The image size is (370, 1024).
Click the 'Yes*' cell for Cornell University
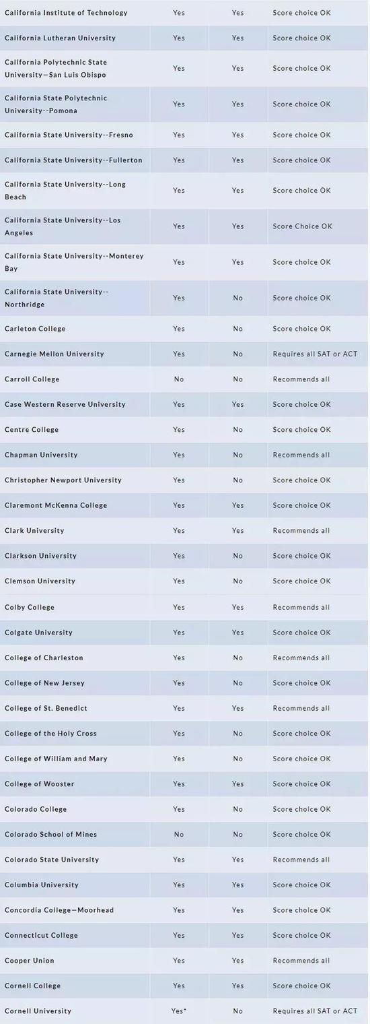coord(179,1011)
